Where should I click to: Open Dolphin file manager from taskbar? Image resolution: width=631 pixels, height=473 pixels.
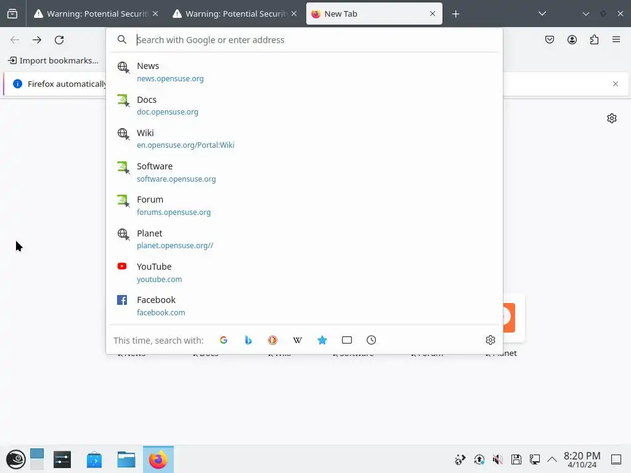126,459
